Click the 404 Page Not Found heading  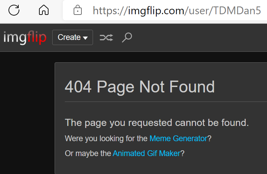coord(140,87)
